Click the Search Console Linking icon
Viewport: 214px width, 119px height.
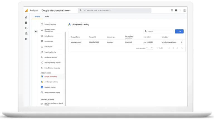click(x=42, y=92)
